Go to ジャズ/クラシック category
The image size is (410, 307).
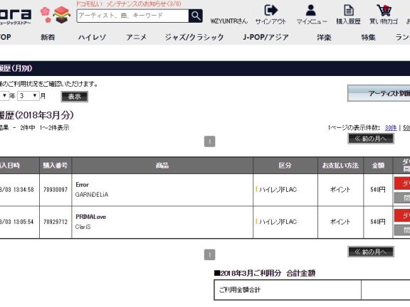pos(194,38)
